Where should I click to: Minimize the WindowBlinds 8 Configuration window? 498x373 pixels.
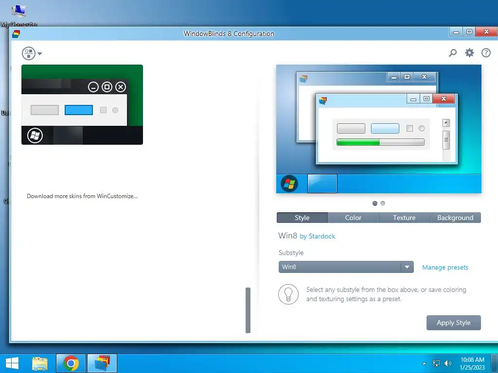click(x=456, y=32)
